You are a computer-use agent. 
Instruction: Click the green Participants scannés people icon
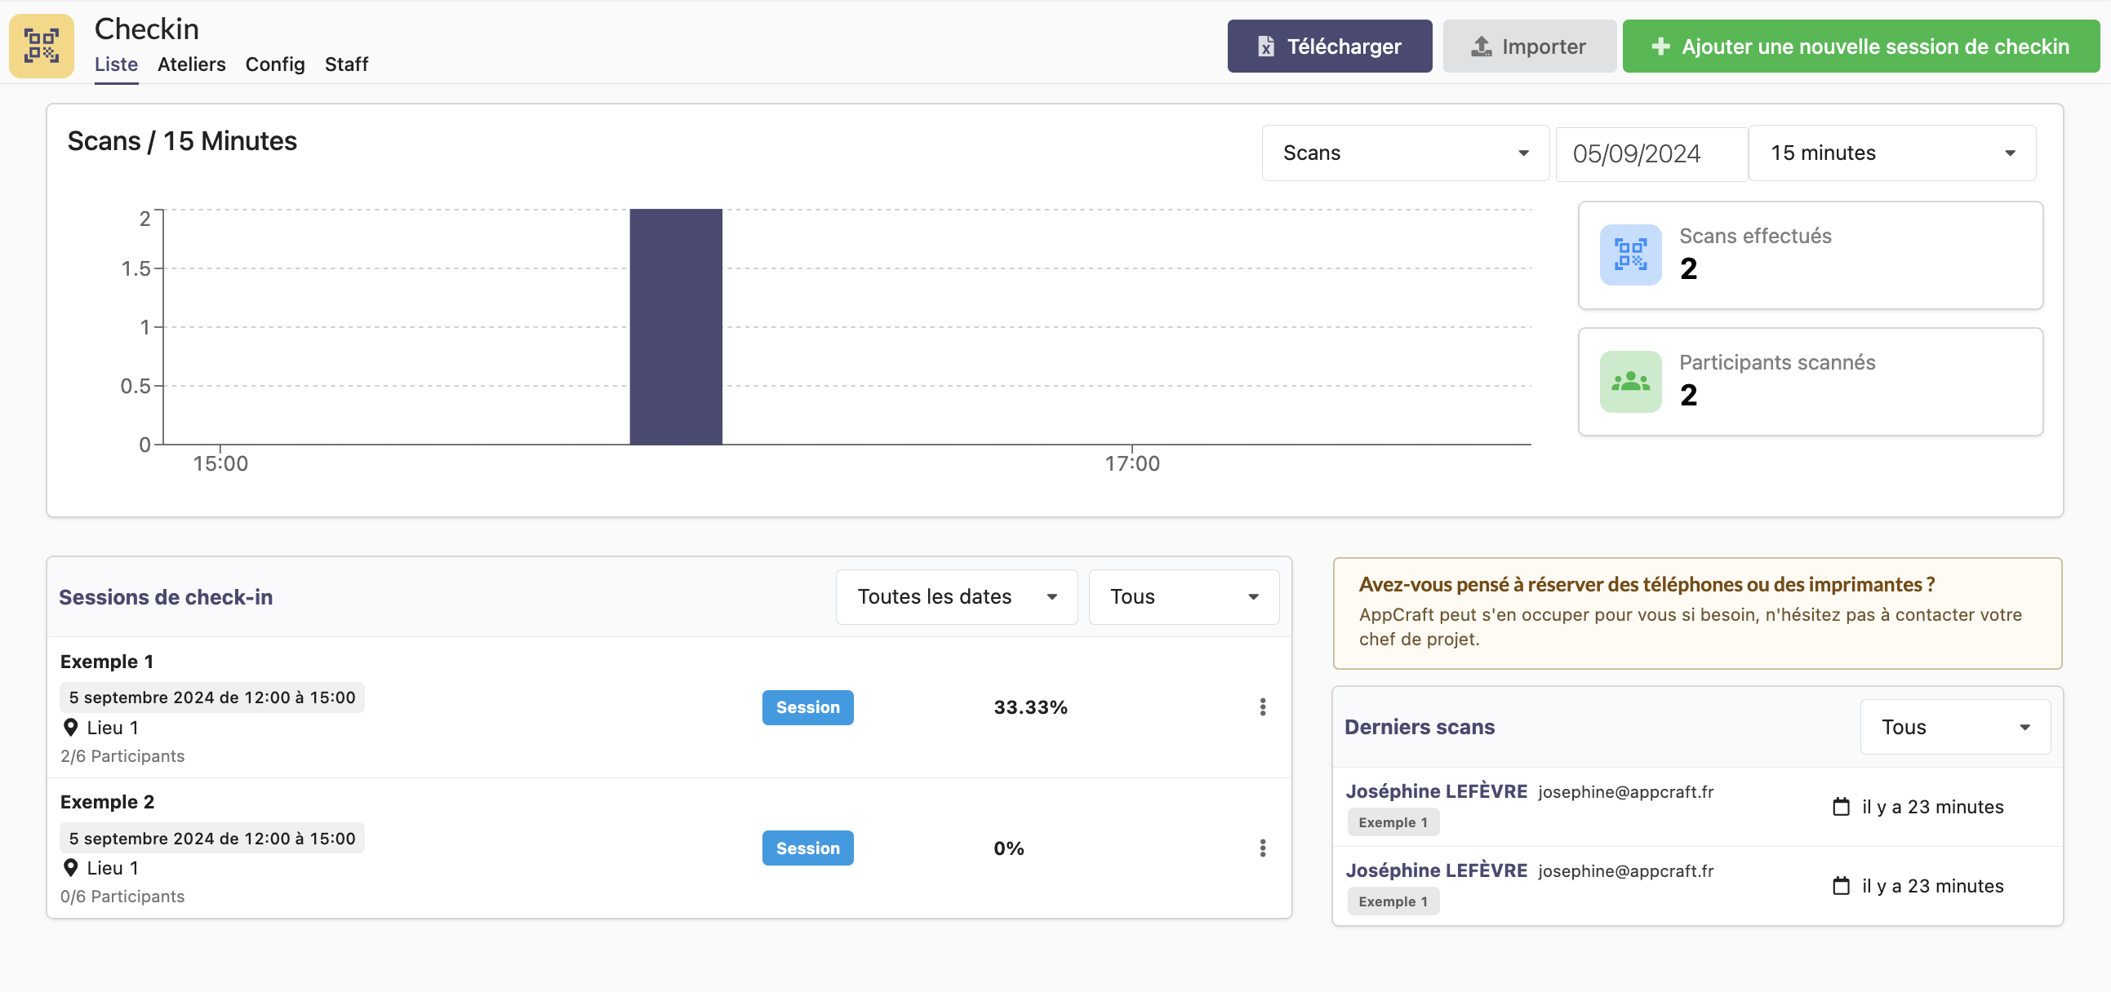(x=1630, y=382)
